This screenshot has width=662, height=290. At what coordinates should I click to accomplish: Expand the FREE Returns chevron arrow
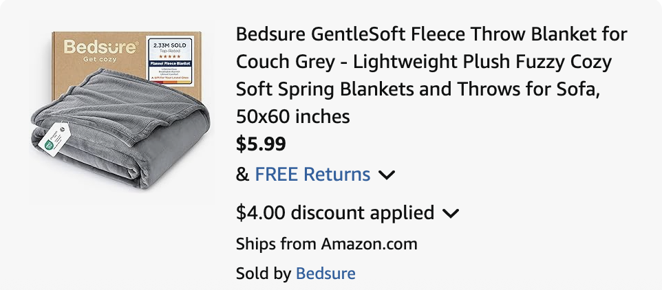387,175
